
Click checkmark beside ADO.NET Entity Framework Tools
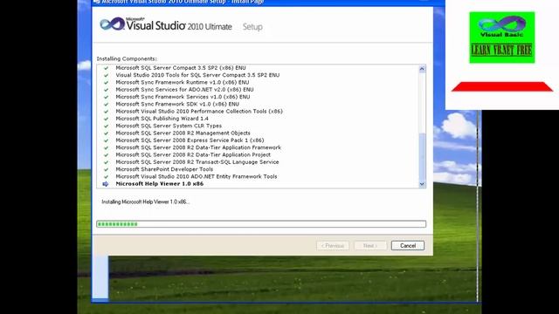point(106,176)
